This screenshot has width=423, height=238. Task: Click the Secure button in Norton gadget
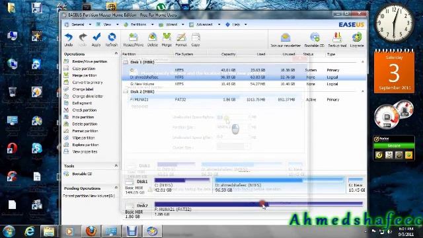click(394, 145)
